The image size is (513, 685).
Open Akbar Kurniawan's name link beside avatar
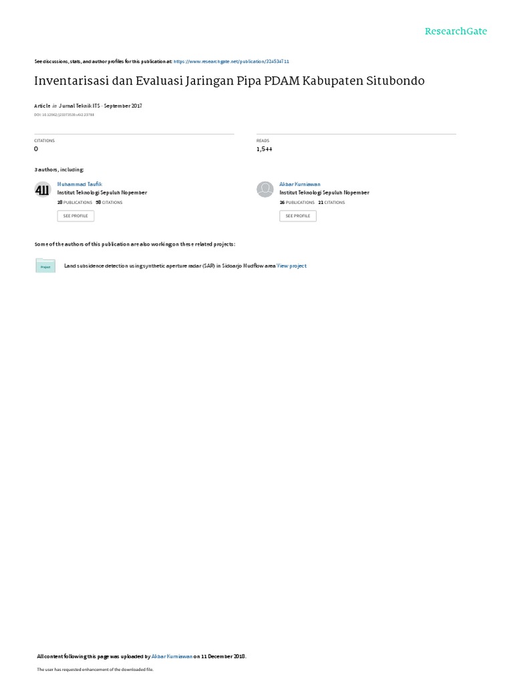(300, 185)
